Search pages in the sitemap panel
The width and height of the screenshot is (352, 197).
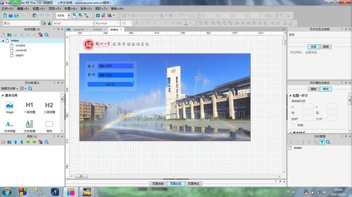pyautogui.click(x=47, y=35)
